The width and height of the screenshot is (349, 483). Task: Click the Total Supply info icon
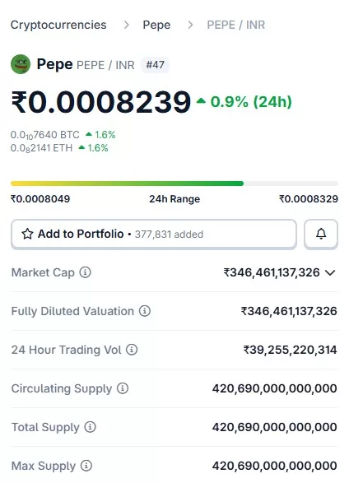91,427
